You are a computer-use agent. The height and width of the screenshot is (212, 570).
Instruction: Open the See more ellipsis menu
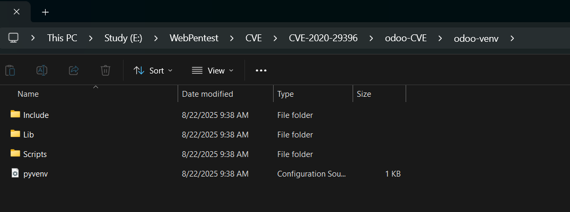point(261,70)
